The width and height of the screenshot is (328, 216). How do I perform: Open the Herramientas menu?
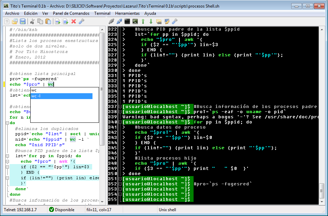(x=127, y=13)
